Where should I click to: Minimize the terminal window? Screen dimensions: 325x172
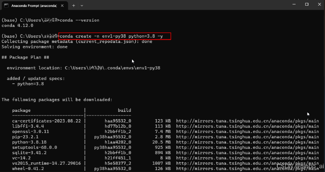click(x=294, y=4)
